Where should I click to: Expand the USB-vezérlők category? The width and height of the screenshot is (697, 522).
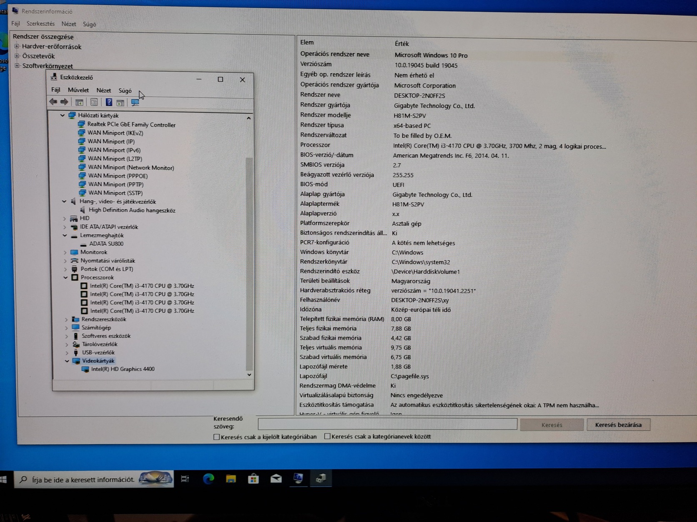(x=67, y=353)
